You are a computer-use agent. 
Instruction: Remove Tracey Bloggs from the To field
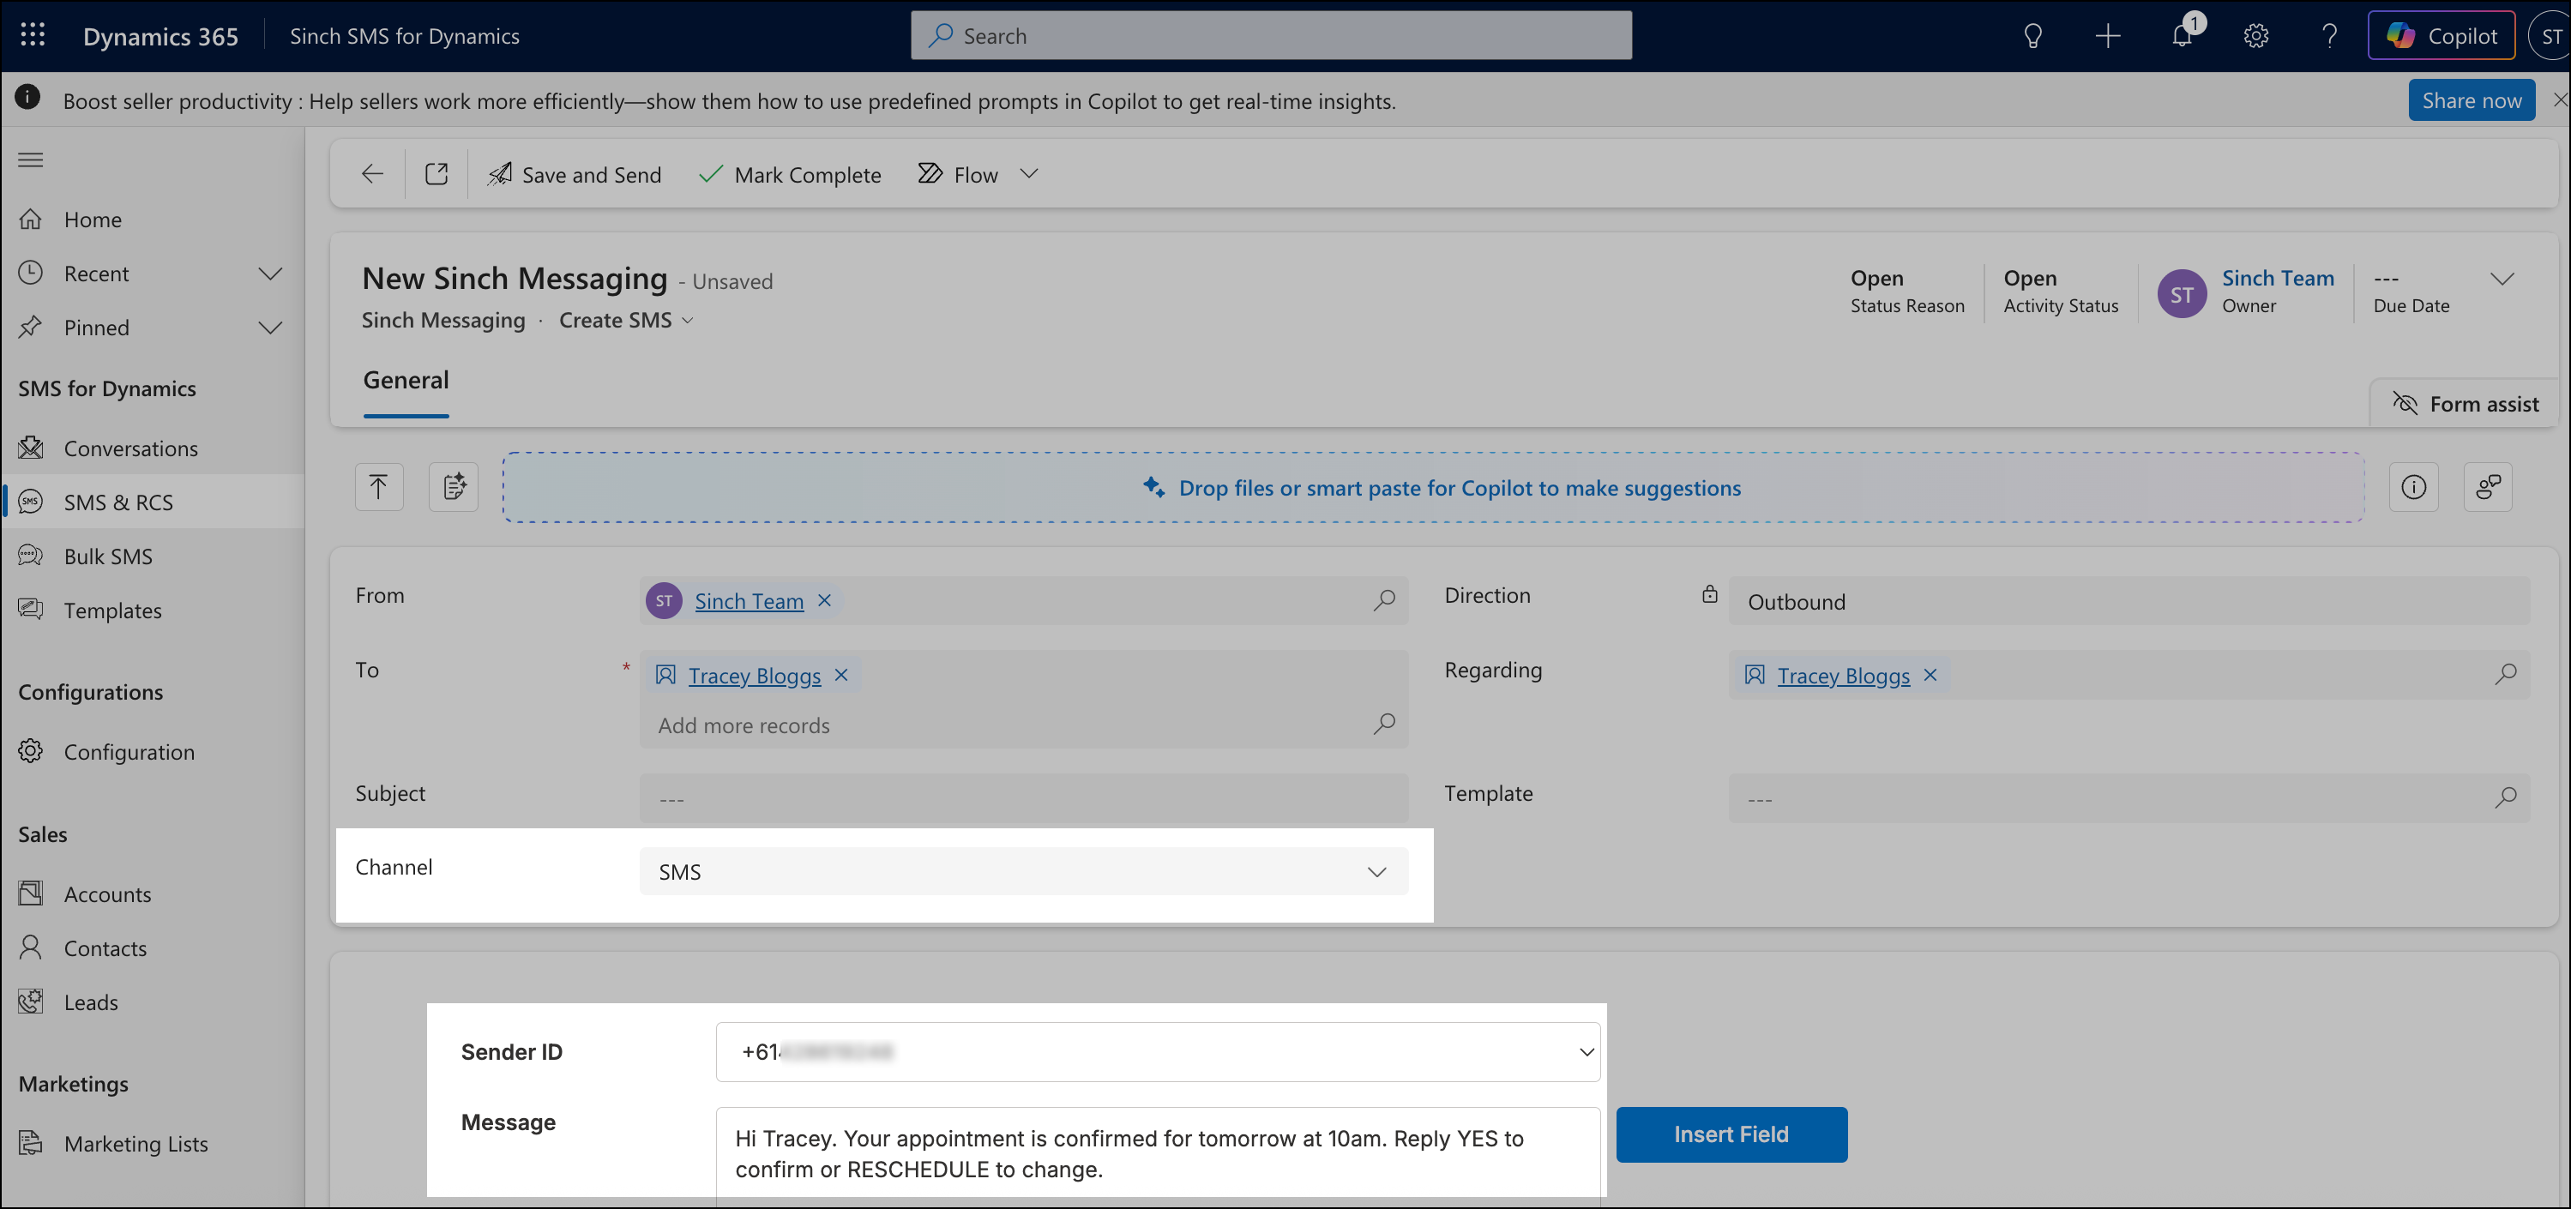pyautogui.click(x=841, y=676)
